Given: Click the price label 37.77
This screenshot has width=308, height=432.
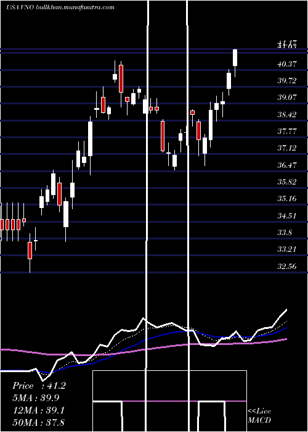Looking at the screenshot, I should tap(287, 131).
